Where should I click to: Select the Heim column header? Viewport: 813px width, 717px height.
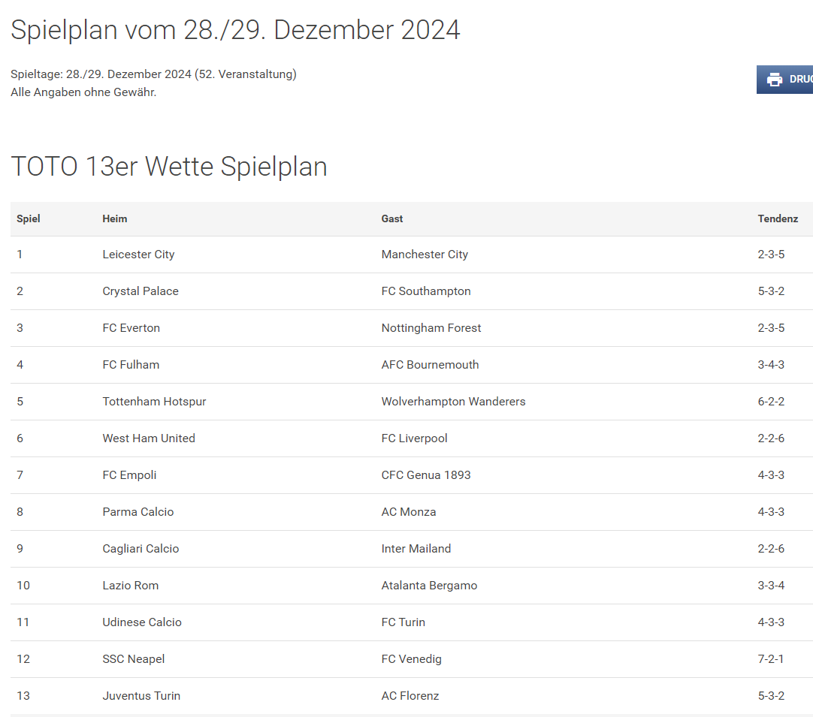click(115, 218)
